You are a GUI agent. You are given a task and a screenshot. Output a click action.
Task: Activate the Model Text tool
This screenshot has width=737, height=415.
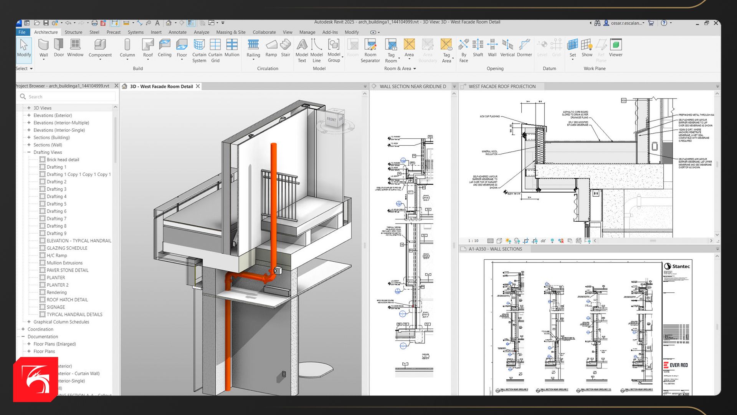pos(302,51)
